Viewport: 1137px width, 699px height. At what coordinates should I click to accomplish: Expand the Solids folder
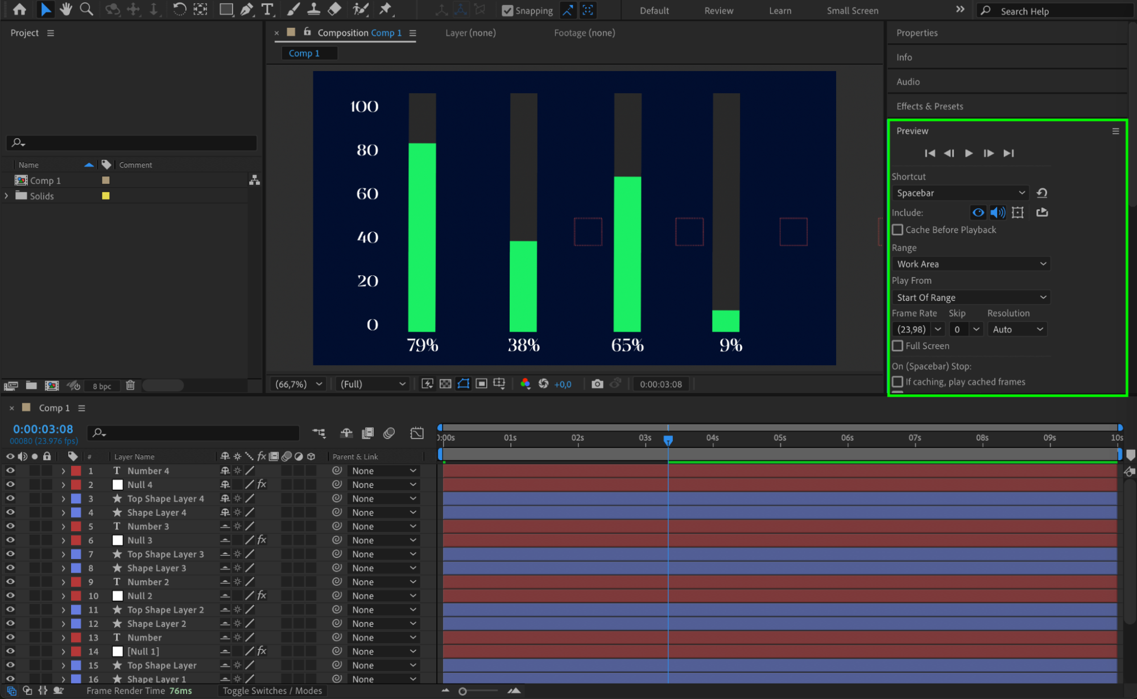(x=6, y=196)
